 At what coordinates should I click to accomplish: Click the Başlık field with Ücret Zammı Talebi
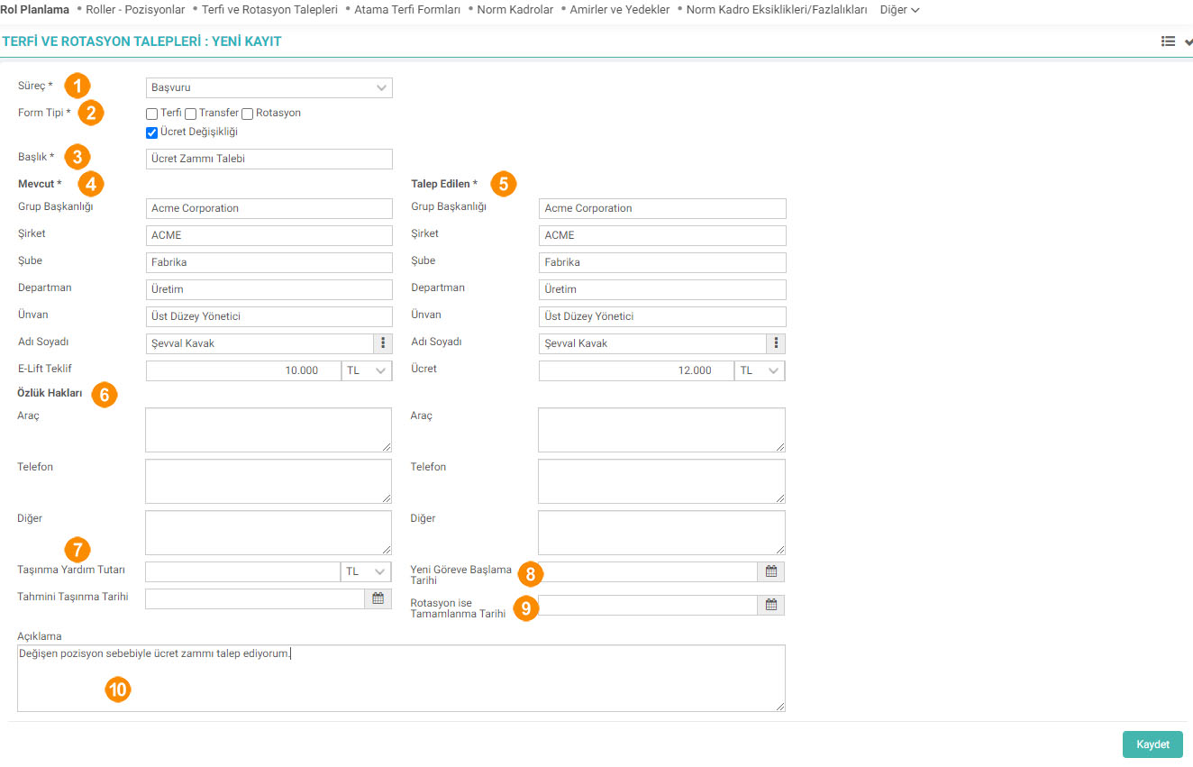click(269, 159)
